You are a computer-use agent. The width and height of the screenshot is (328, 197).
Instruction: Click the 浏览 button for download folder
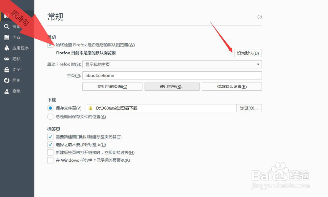[x=249, y=108]
